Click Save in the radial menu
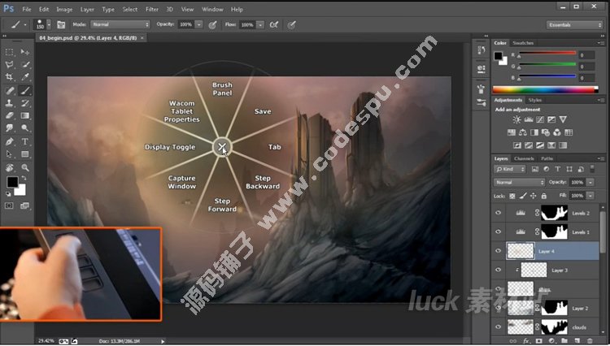 263,111
